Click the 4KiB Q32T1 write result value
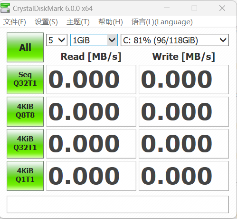 [x=184, y=144]
